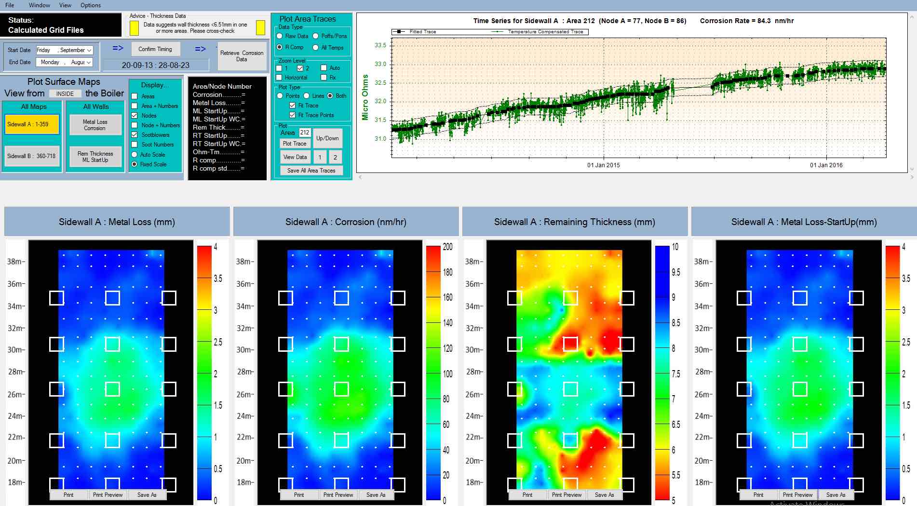Click the View Data button
This screenshot has width=917, height=506.
[x=295, y=157]
